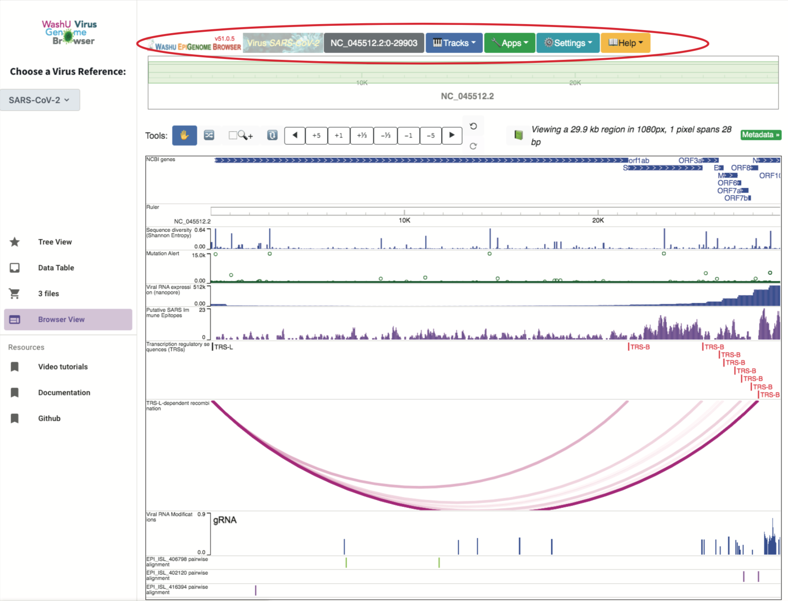Switch to Browser View
The height and width of the screenshot is (601, 788).
pyautogui.click(x=68, y=319)
